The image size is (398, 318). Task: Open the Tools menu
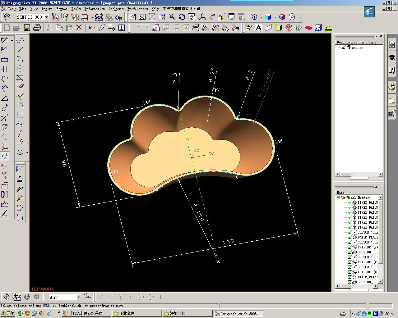(x=76, y=9)
